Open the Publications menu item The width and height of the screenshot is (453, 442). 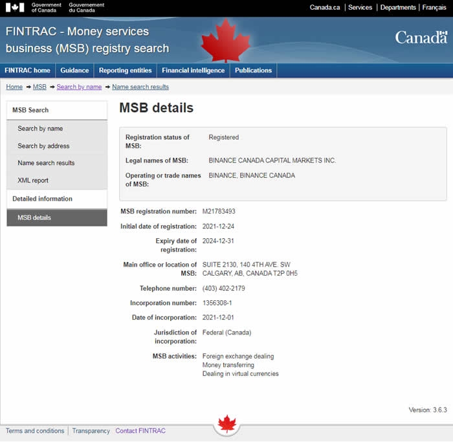(x=254, y=71)
